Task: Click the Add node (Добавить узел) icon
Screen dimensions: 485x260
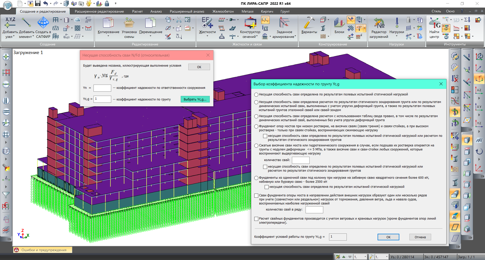Action: coord(10,23)
